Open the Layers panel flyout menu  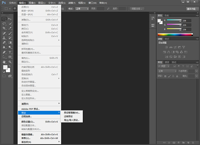pyautogui.click(x=197, y=62)
